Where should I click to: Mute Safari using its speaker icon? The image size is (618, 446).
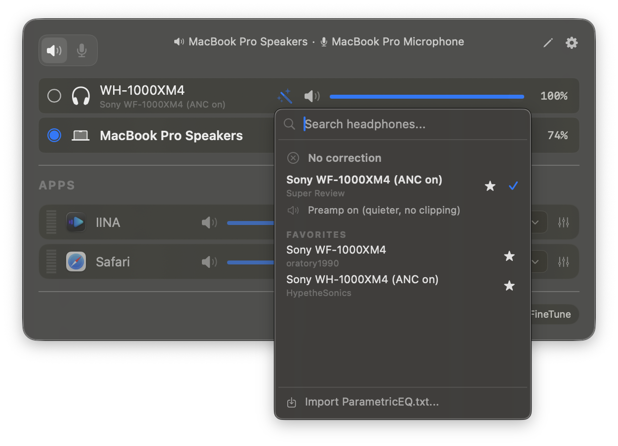[209, 262]
